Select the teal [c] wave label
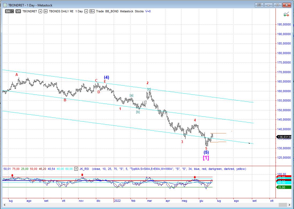 point(149,89)
